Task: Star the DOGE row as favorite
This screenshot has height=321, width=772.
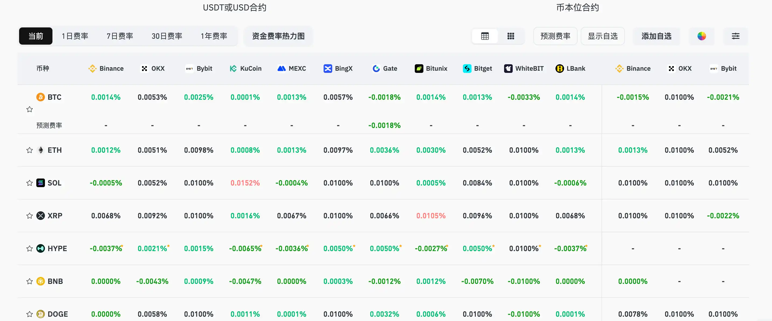Action: [29, 314]
